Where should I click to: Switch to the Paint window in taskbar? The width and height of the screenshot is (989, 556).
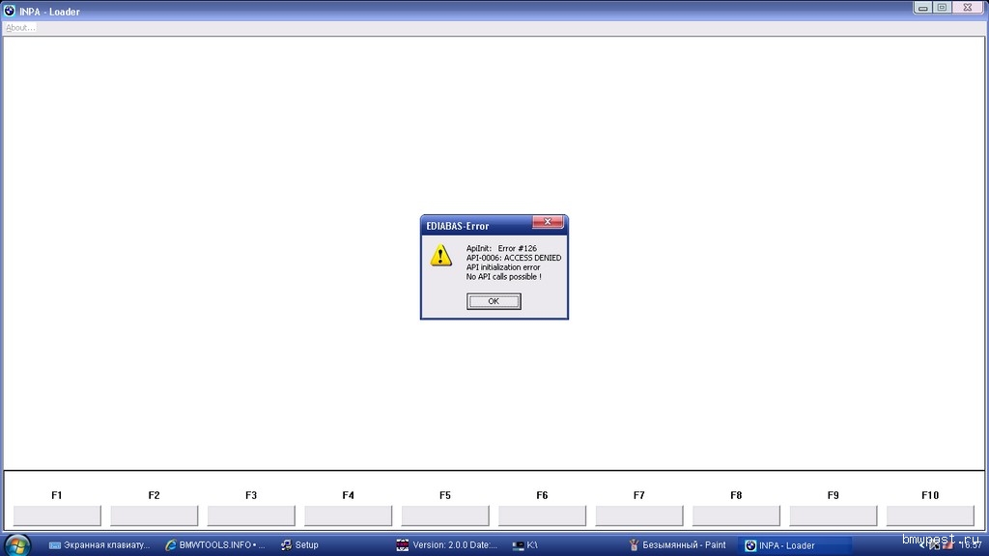click(x=677, y=545)
